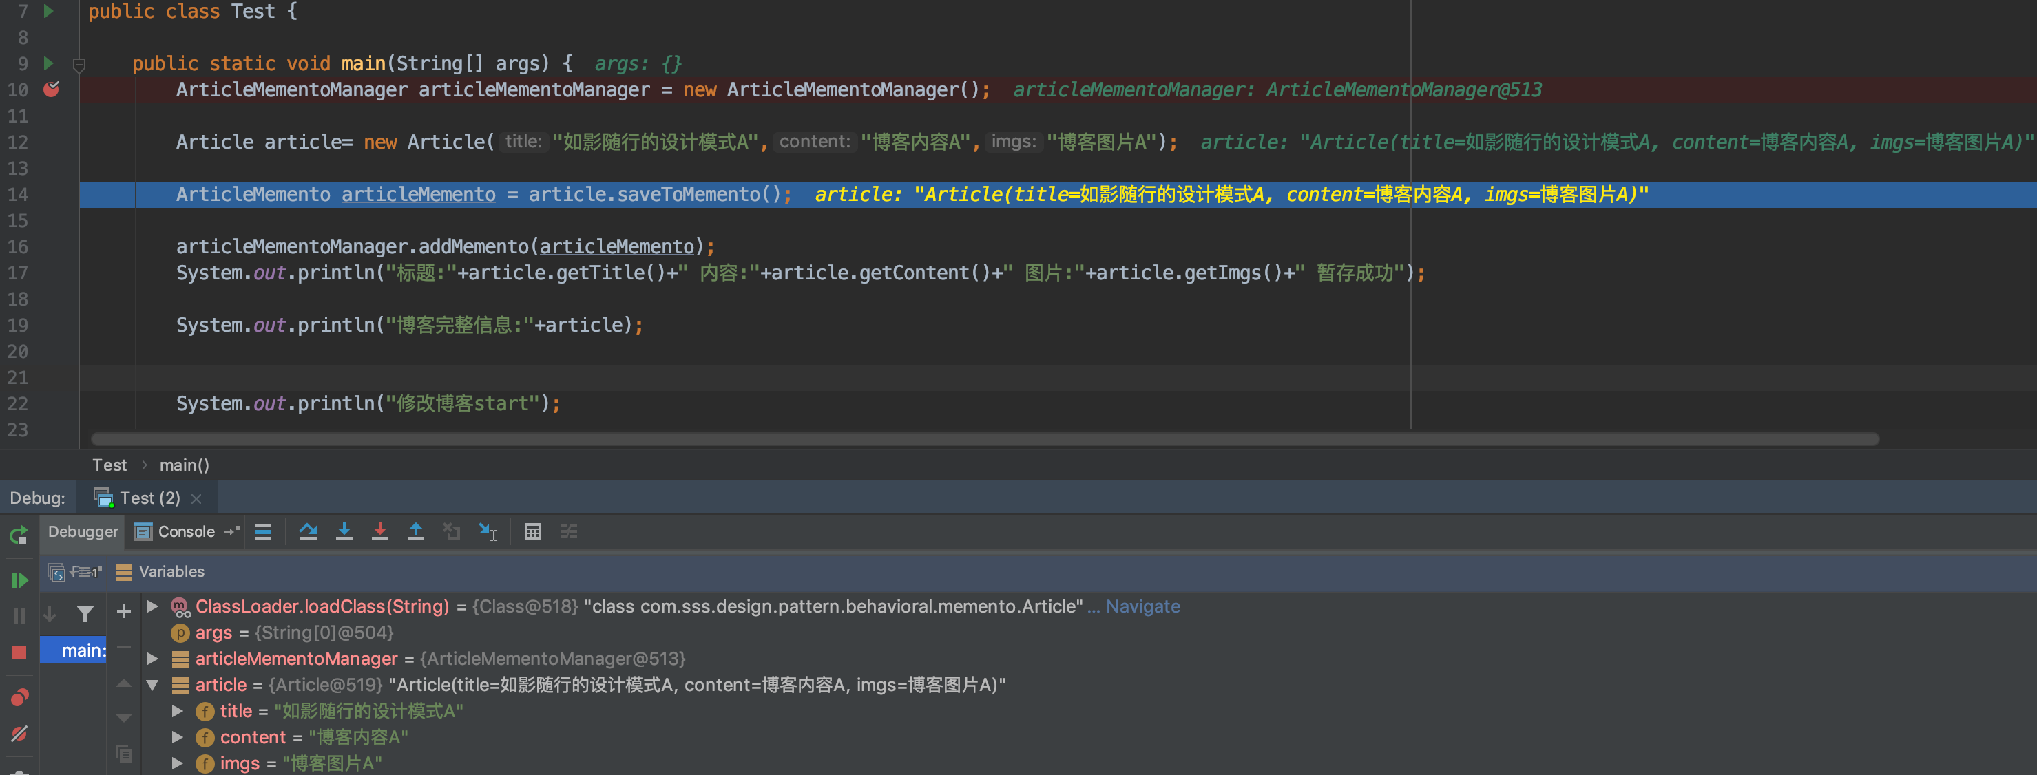Image resolution: width=2037 pixels, height=775 pixels.
Task: Click the red Force Step Into icon
Action: [x=379, y=531]
